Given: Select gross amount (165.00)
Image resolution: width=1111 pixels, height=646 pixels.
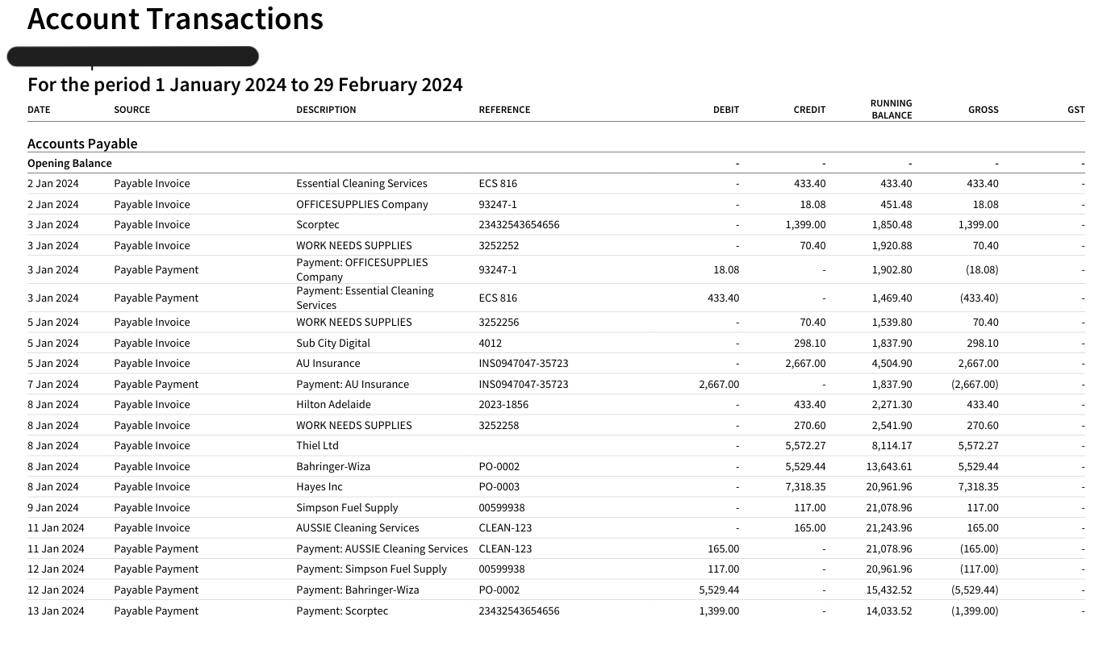Looking at the screenshot, I should pos(979,549).
